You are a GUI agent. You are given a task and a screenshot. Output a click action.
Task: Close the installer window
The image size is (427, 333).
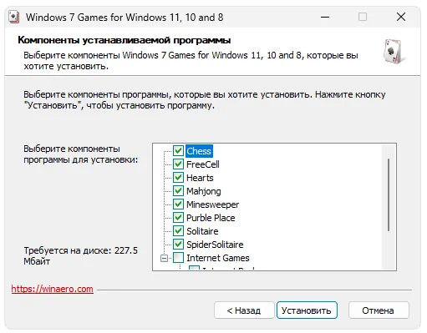tap(401, 17)
